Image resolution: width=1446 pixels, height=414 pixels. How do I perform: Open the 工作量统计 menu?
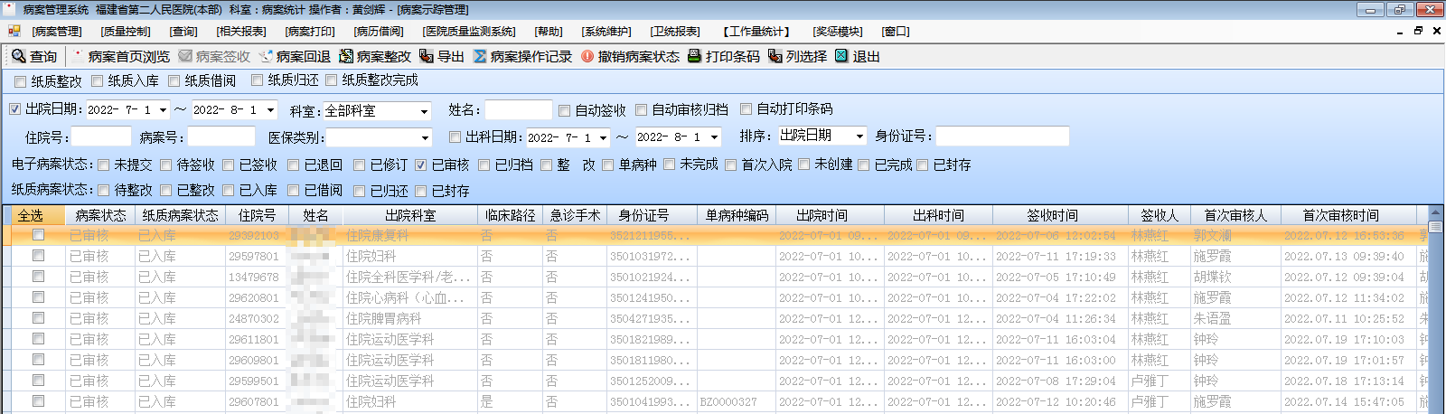pyautogui.click(x=756, y=32)
